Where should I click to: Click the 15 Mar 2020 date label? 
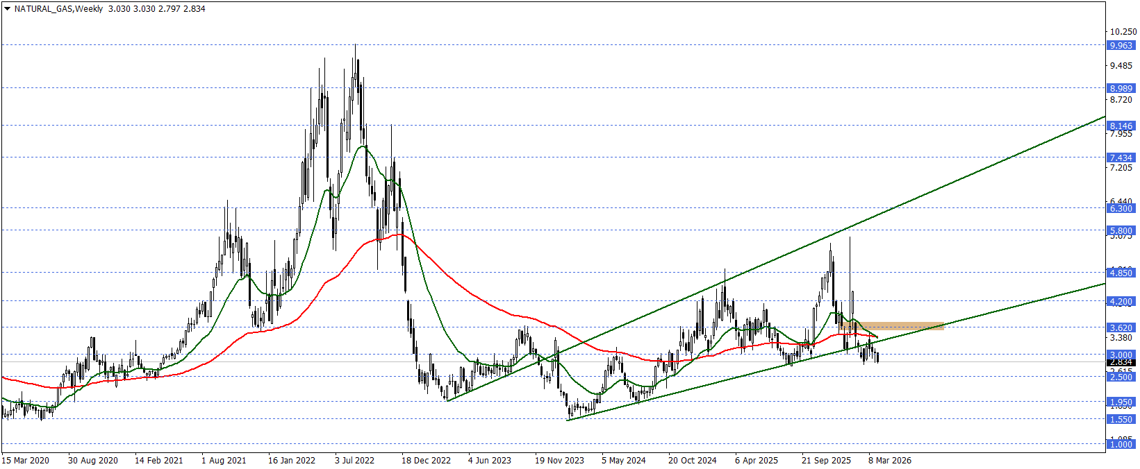pos(26,460)
